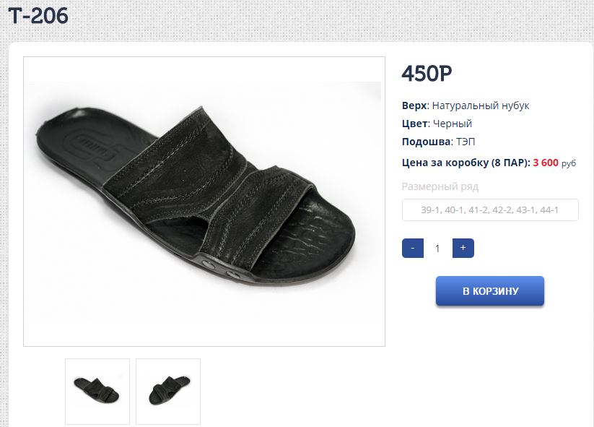Click the 450Р price heading

pyautogui.click(x=426, y=74)
